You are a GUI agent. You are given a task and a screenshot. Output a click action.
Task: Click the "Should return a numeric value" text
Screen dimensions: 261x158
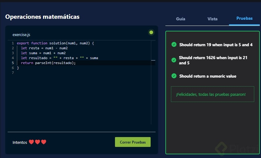[208, 76]
